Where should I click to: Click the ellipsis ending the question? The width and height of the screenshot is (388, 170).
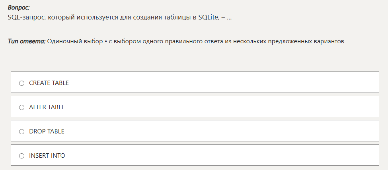tap(229, 18)
